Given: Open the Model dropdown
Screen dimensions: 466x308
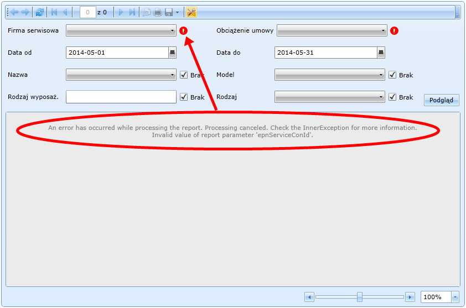Looking at the screenshot, I should coord(330,75).
